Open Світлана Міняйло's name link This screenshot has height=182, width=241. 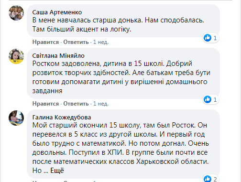pos(58,56)
